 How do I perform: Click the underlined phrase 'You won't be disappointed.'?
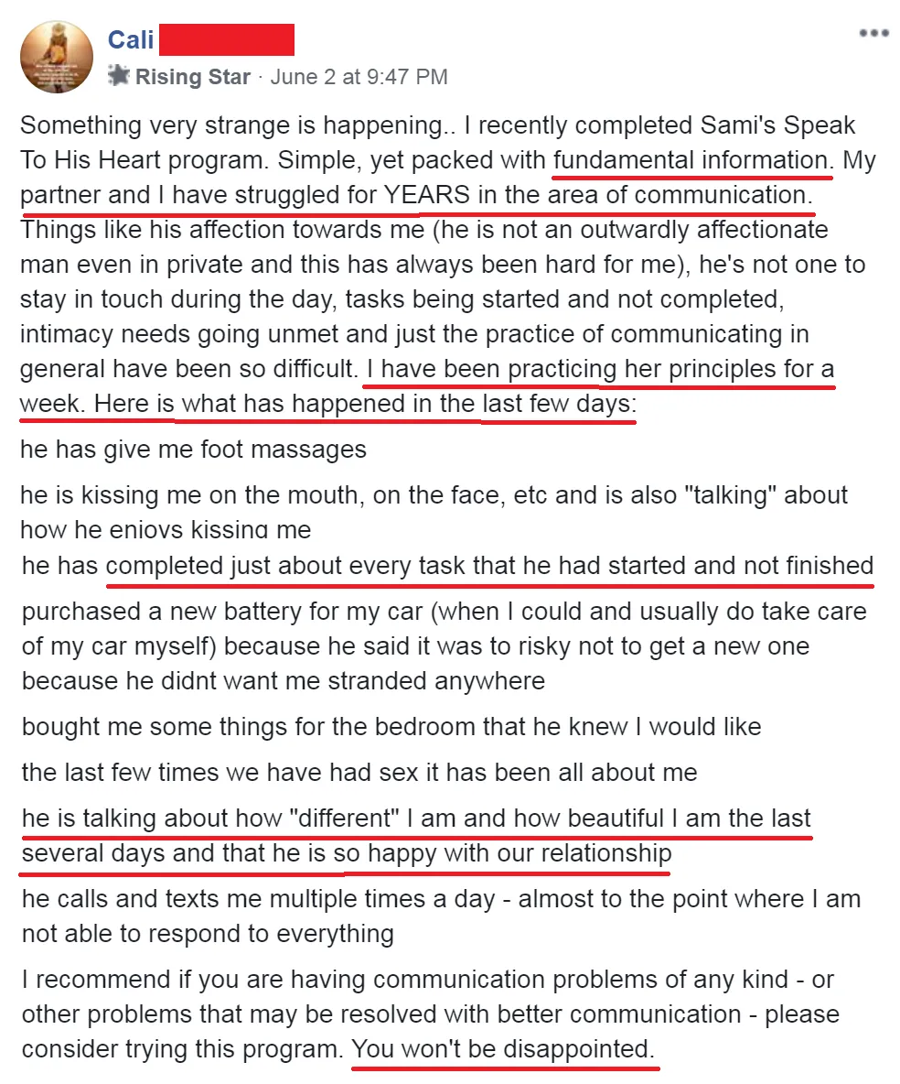[503, 1049]
